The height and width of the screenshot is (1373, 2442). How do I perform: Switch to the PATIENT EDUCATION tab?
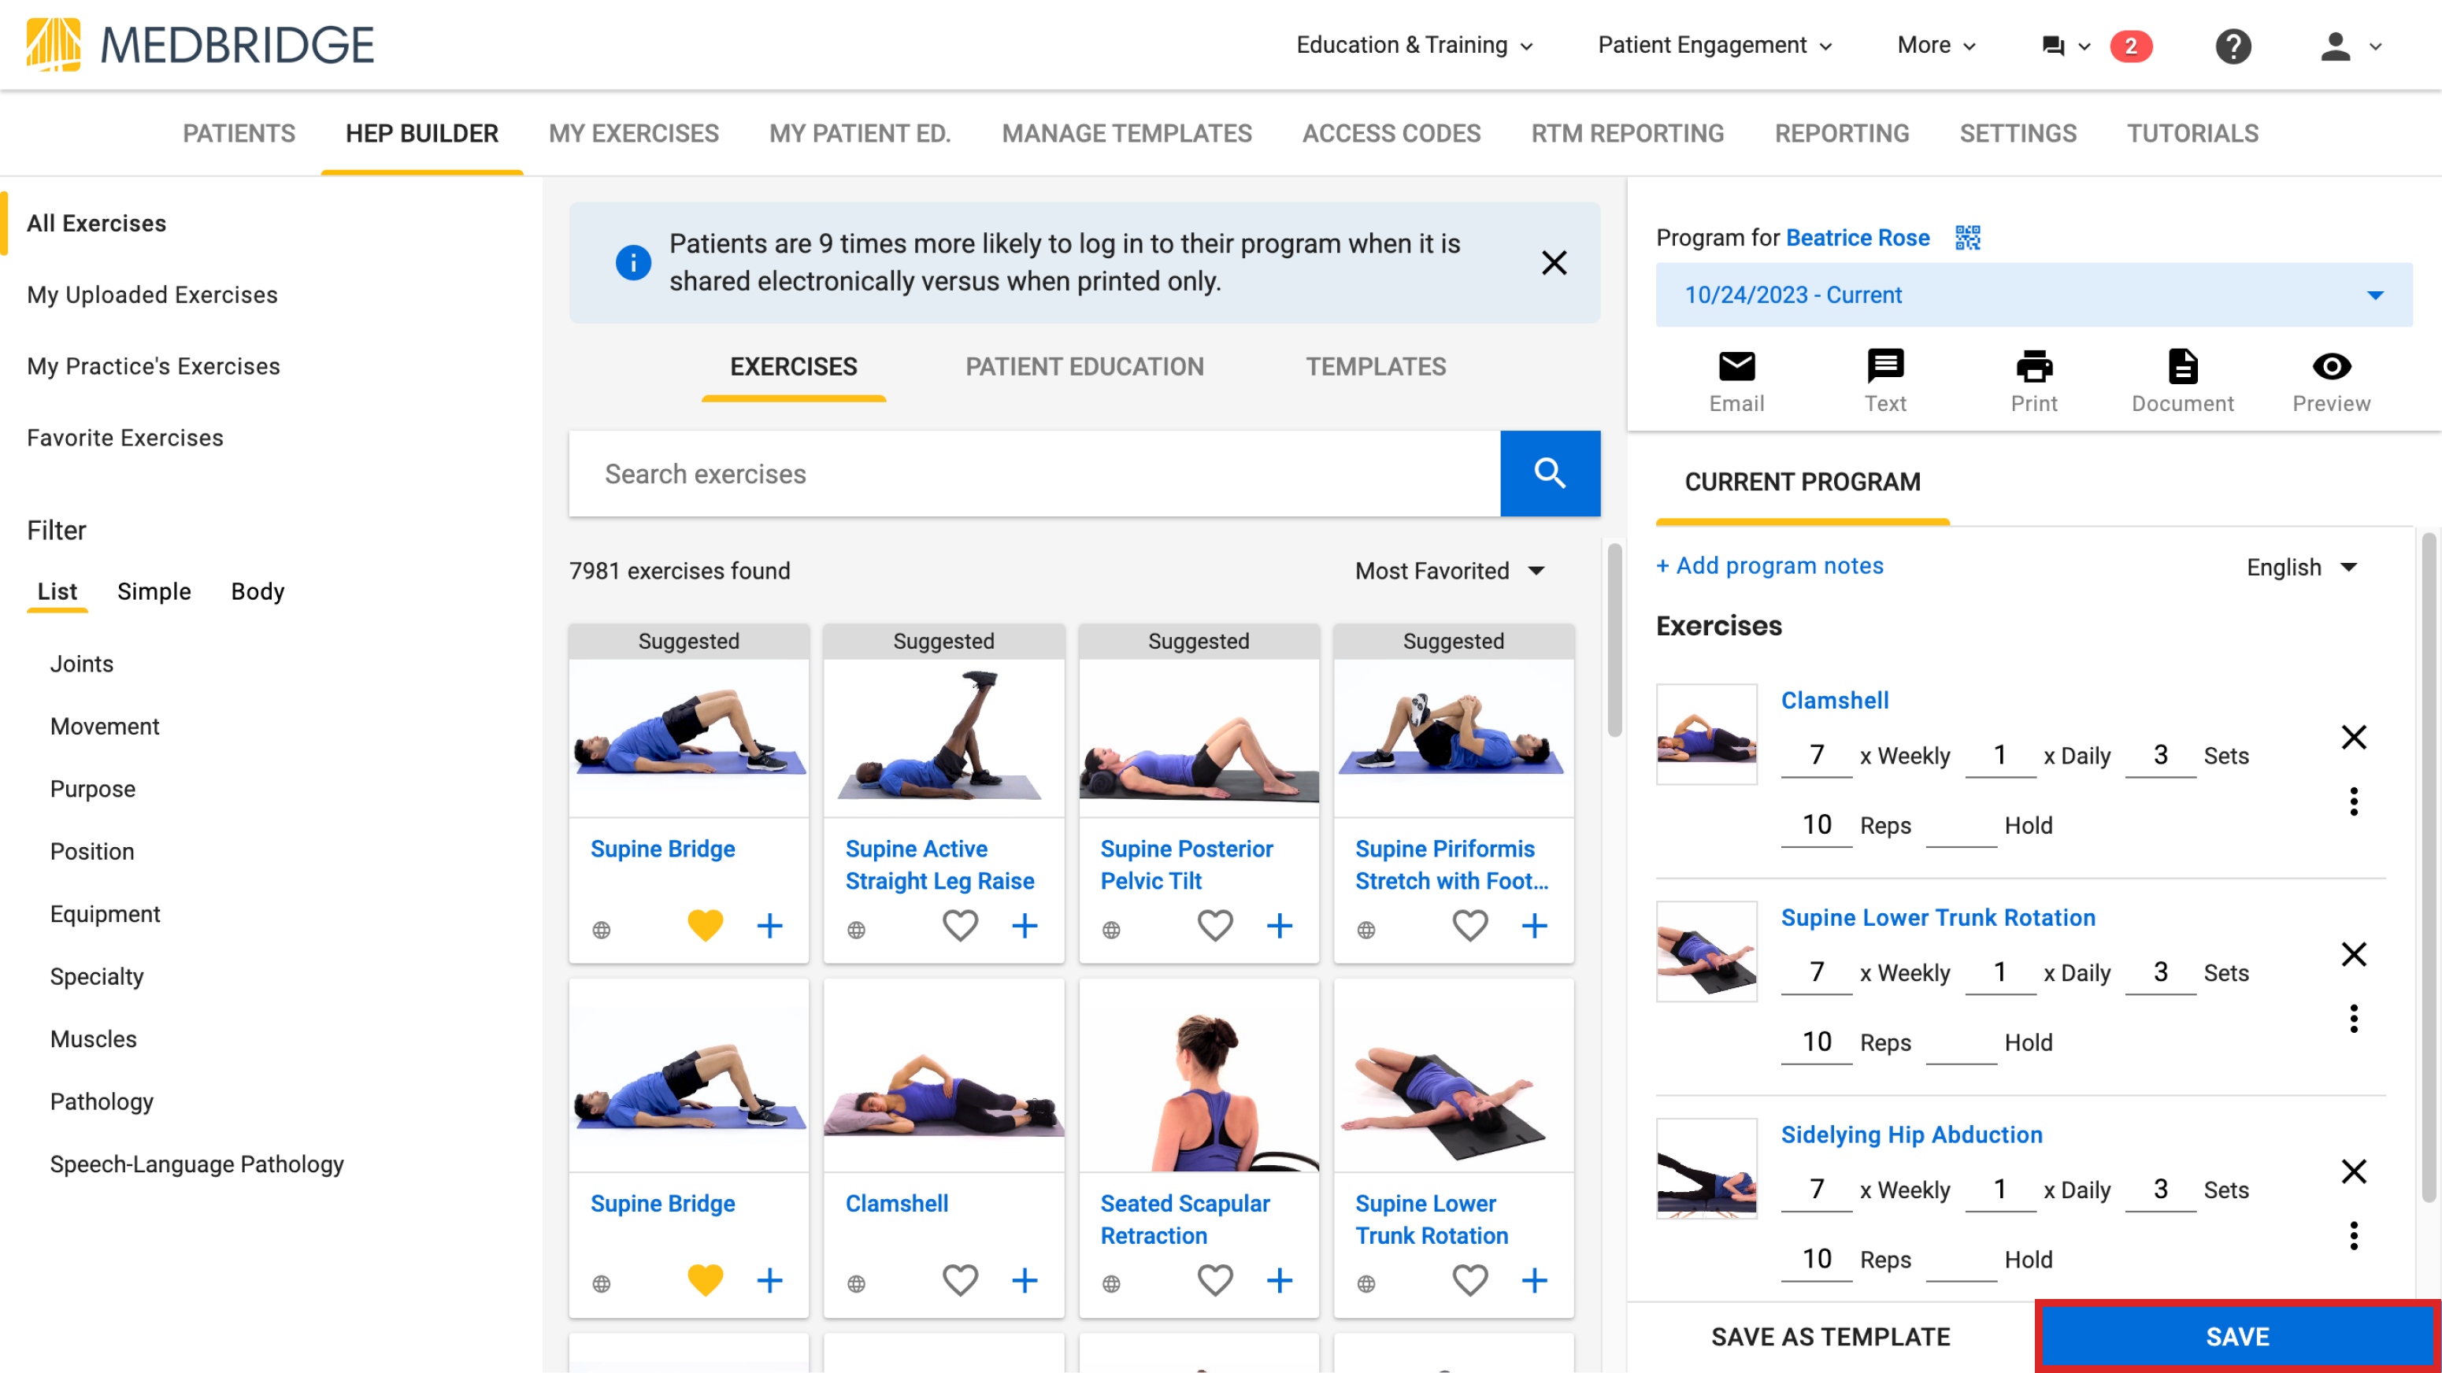click(x=1084, y=367)
